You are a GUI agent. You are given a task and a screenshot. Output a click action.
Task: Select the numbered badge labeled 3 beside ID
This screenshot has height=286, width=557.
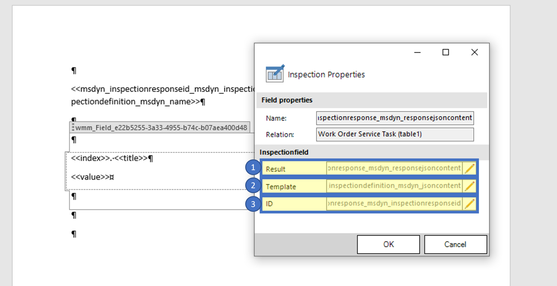point(253,203)
